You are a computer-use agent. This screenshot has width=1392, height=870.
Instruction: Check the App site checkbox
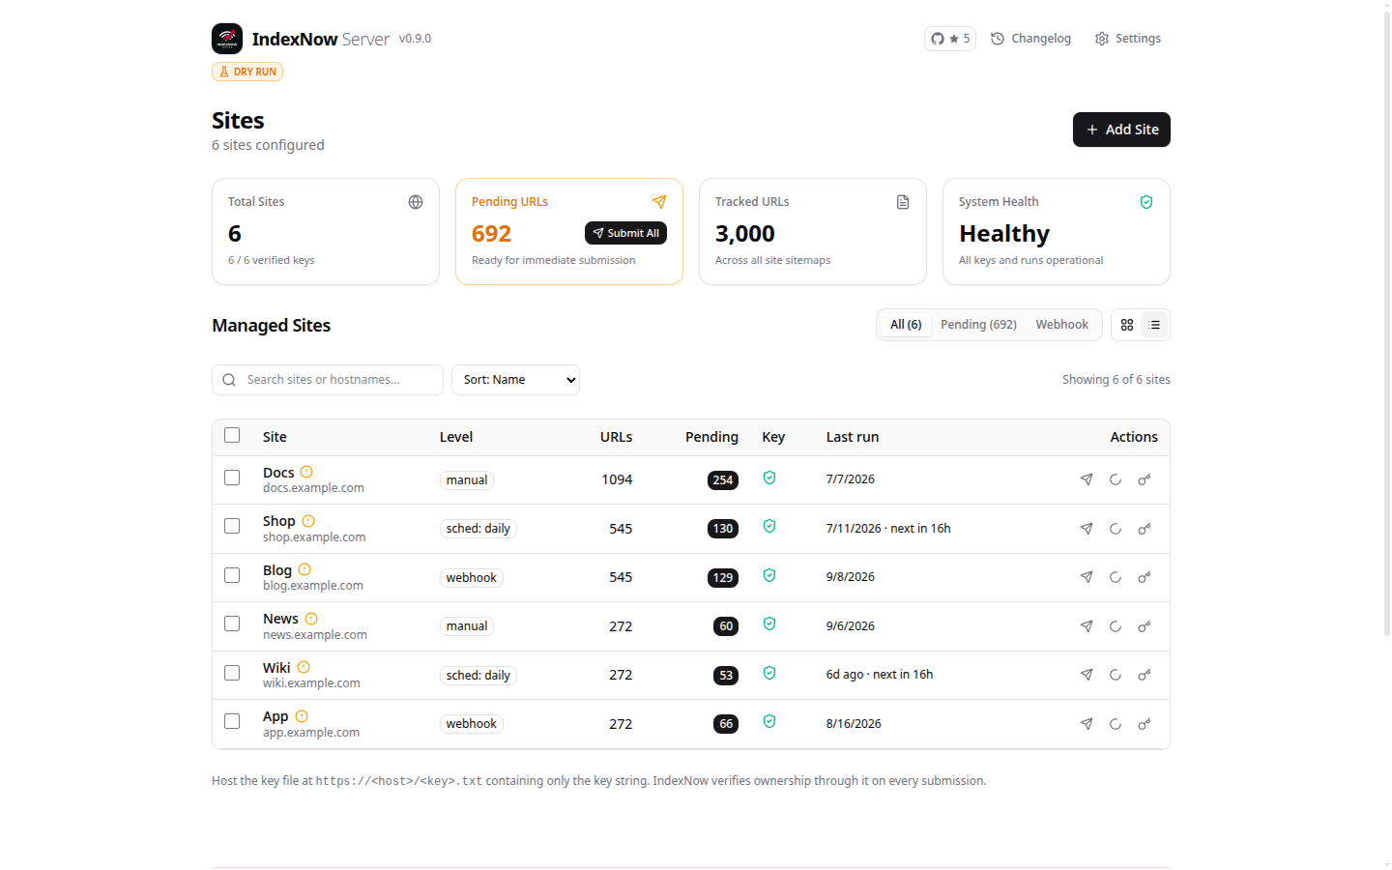[232, 721]
